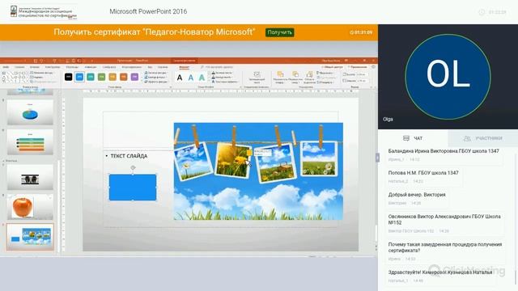Image resolution: width=518 pixels, height=291 pixels.
Task: Switch to the Формат ribbon tab
Action: pos(185,67)
